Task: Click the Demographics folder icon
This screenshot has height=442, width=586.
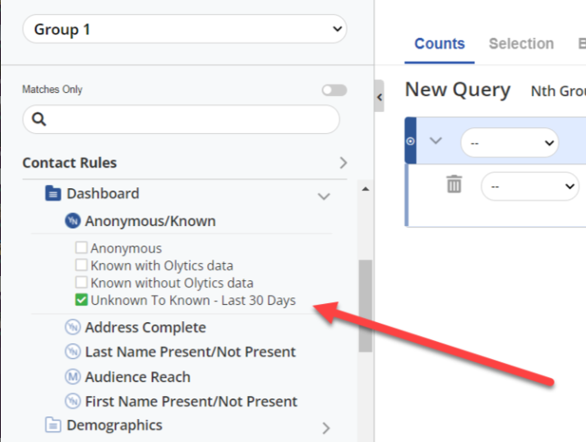Action: [53, 426]
